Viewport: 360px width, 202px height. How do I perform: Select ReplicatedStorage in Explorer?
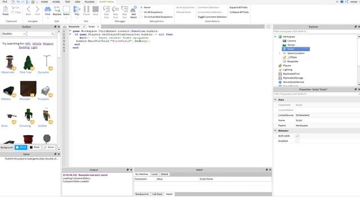[293, 78]
